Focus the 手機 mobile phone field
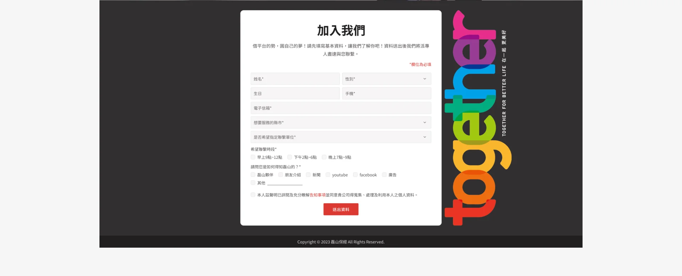This screenshot has width=682, height=276. coord(386,94)
